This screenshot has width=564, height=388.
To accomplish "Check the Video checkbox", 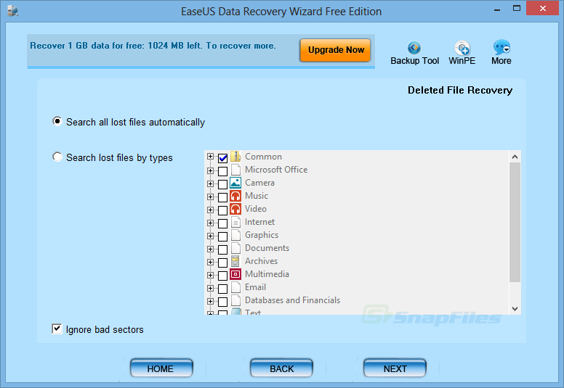I will [x=222, y=210].
